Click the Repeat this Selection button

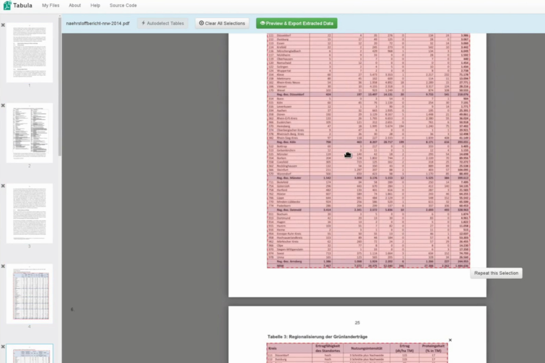pyautogui.click(x=496, y=273)
